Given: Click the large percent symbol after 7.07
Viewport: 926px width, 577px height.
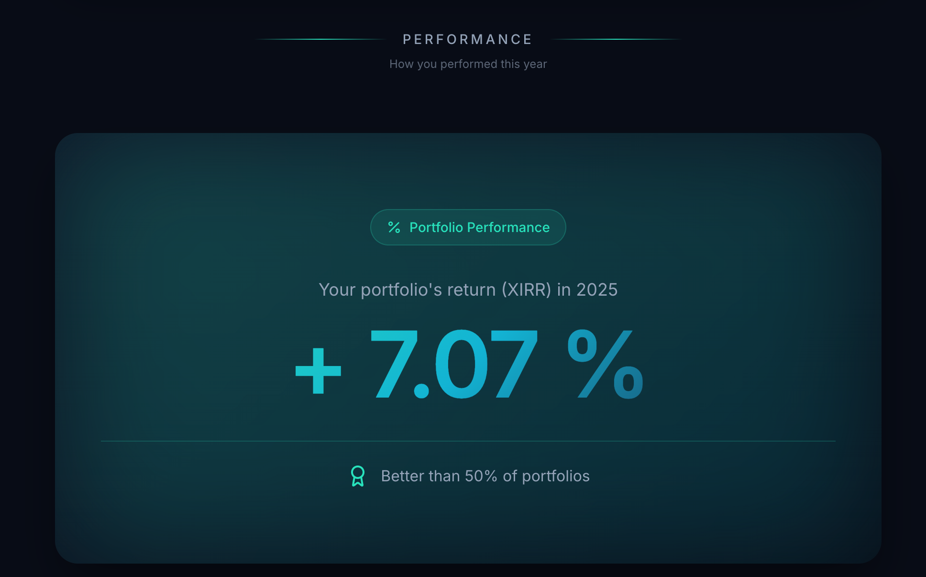Looking at the screenshot, I should tap(605, 364).
